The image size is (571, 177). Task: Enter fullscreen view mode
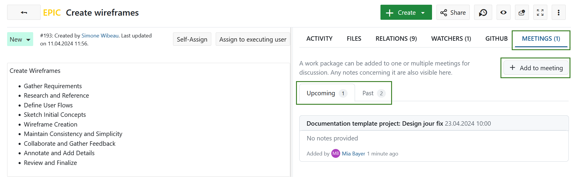coord(540,12)
